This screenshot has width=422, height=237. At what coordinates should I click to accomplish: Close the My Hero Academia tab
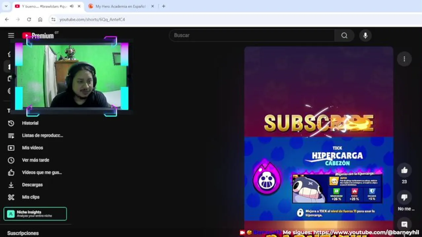point(153,6)
